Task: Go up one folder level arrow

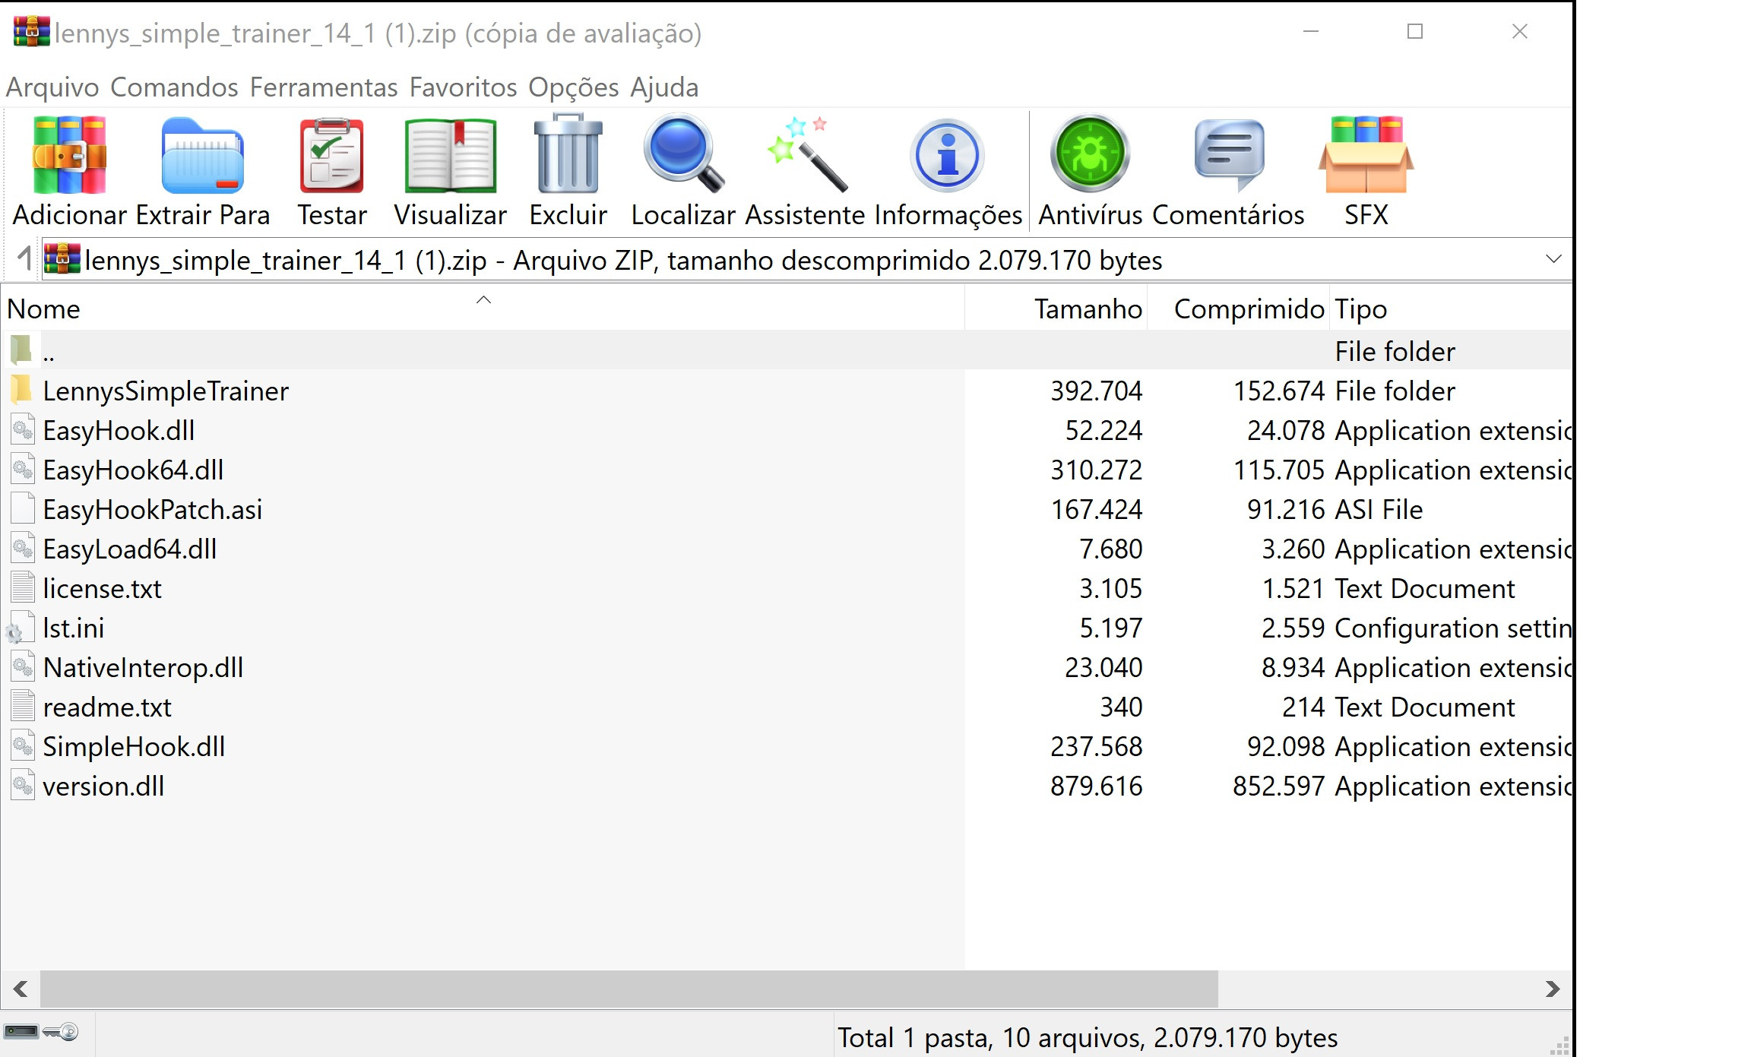Action: (x=24, y=259)
